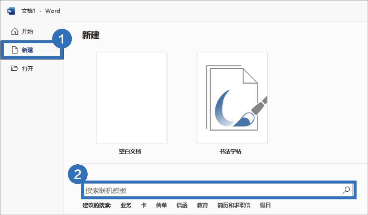Open the 开始 page in sidebar
This screenshot has width=368, height=215.
click(x=27, y=31)
